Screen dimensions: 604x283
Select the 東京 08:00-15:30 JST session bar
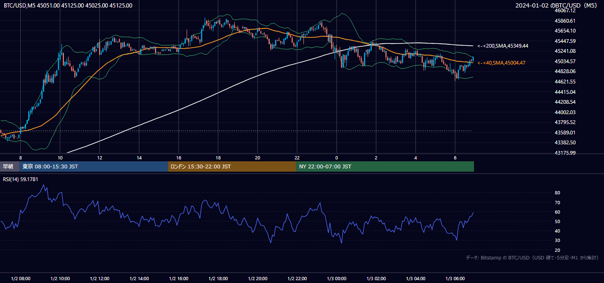coord(94,166)
